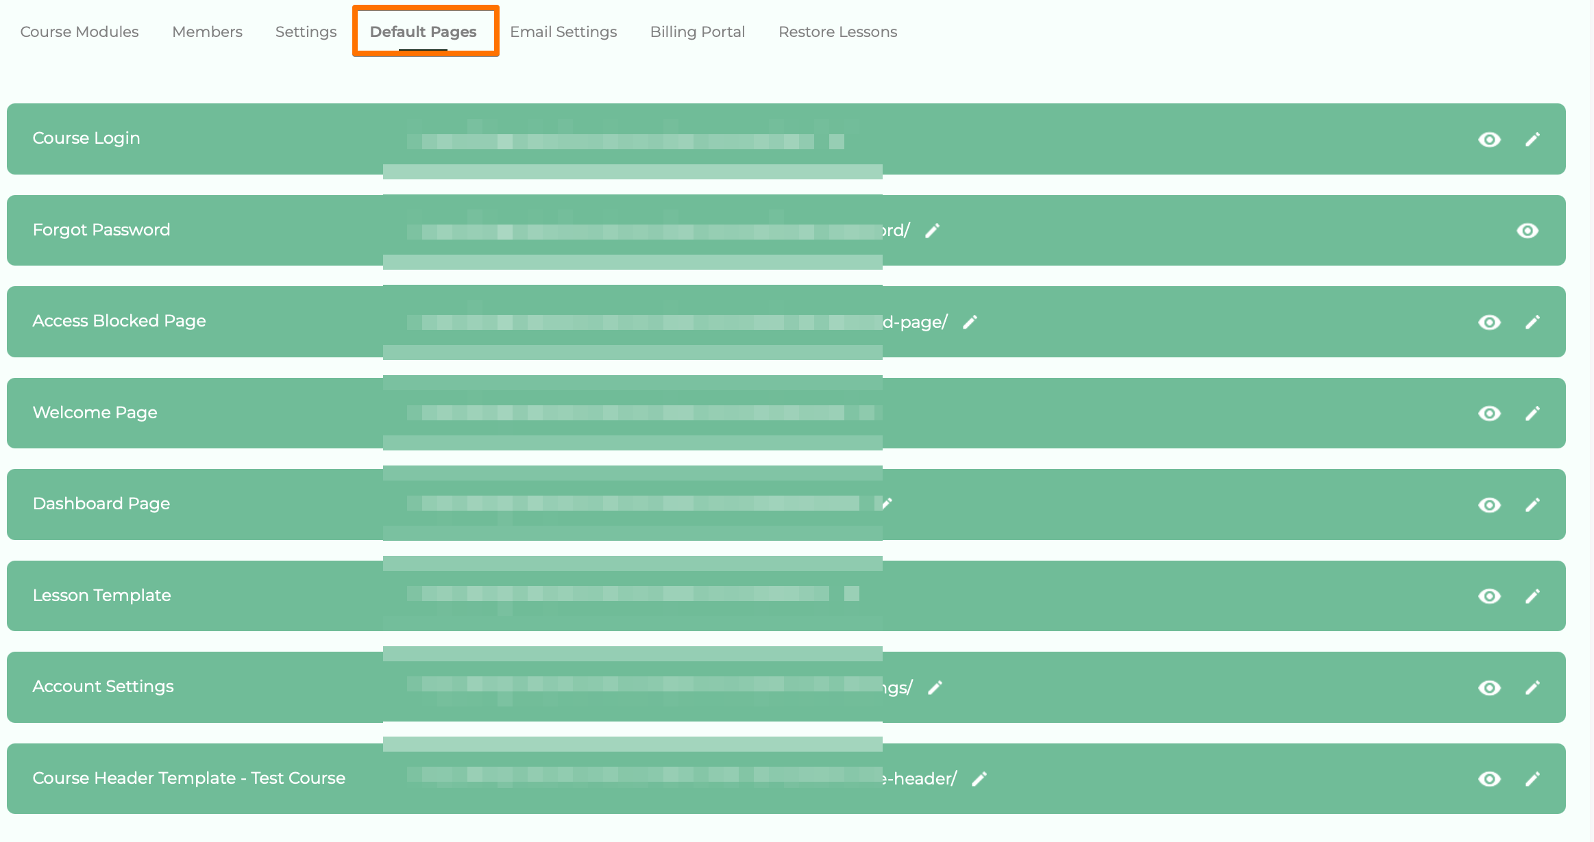Click the Dashboard Page edit pencil at right
Screen dimensions: 1594x842
click(1532, 505)
